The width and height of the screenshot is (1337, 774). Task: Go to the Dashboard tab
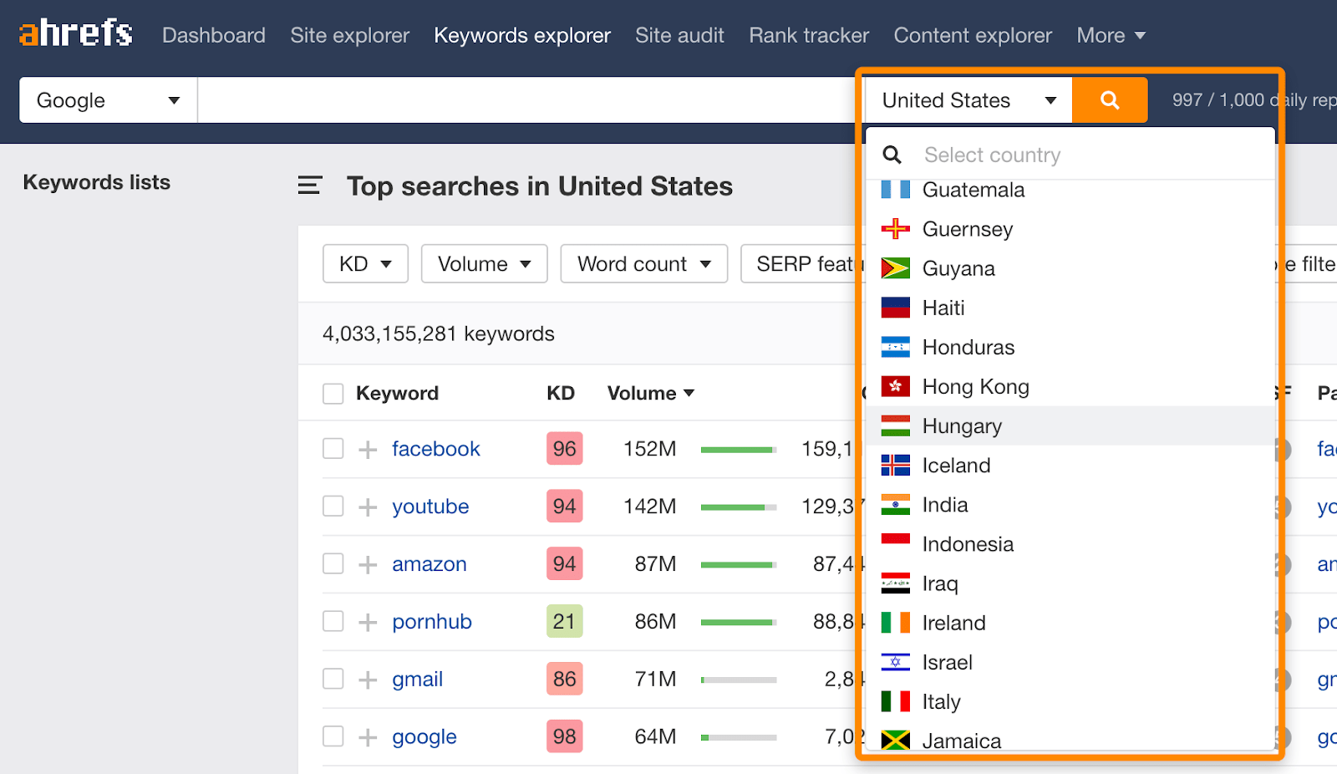(214, 35)
